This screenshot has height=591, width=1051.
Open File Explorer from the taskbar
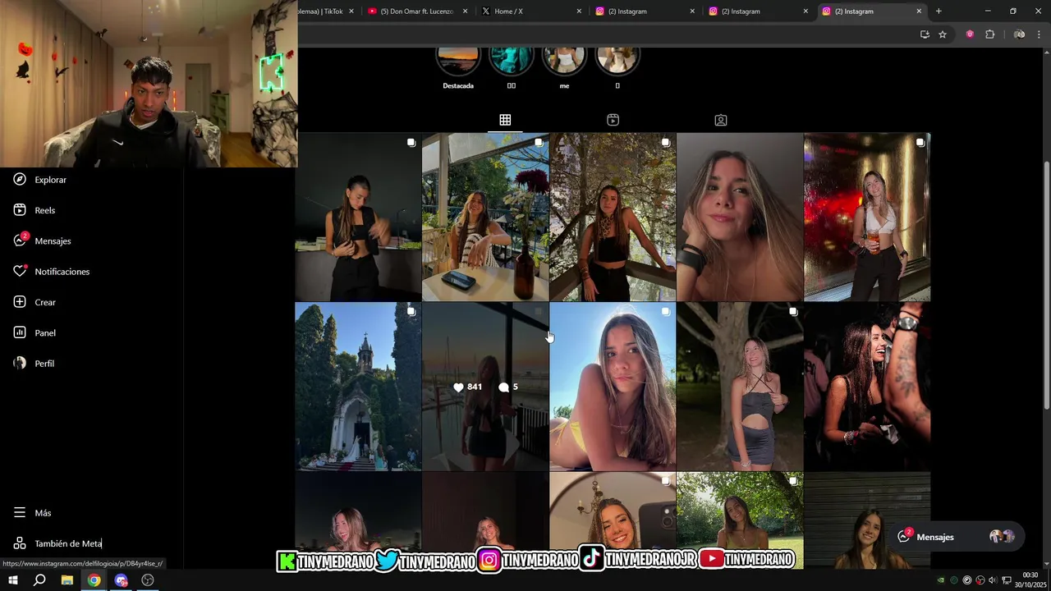pyautogui.click(x=67, y=580)
